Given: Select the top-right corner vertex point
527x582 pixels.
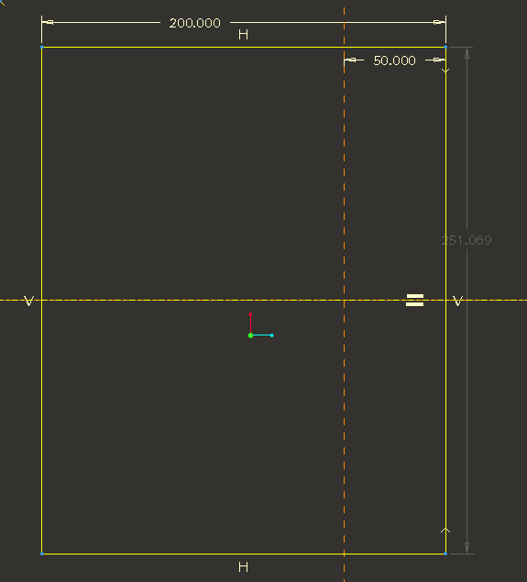Looking at the screenshot, I should 445,47.
